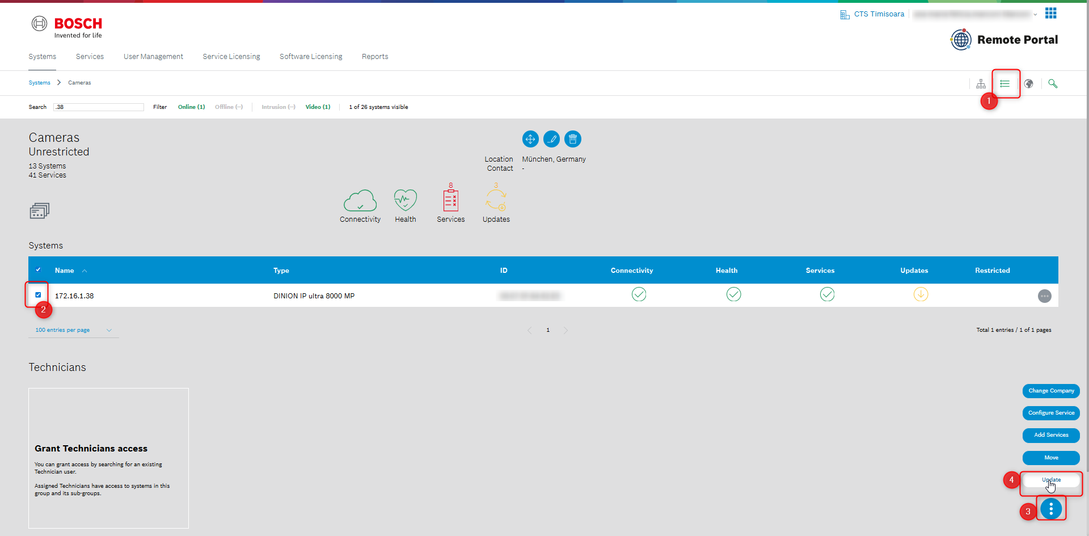
Task: Uncheck the 172.16.1.38 system checkbox
Action: tap(38, 295)
